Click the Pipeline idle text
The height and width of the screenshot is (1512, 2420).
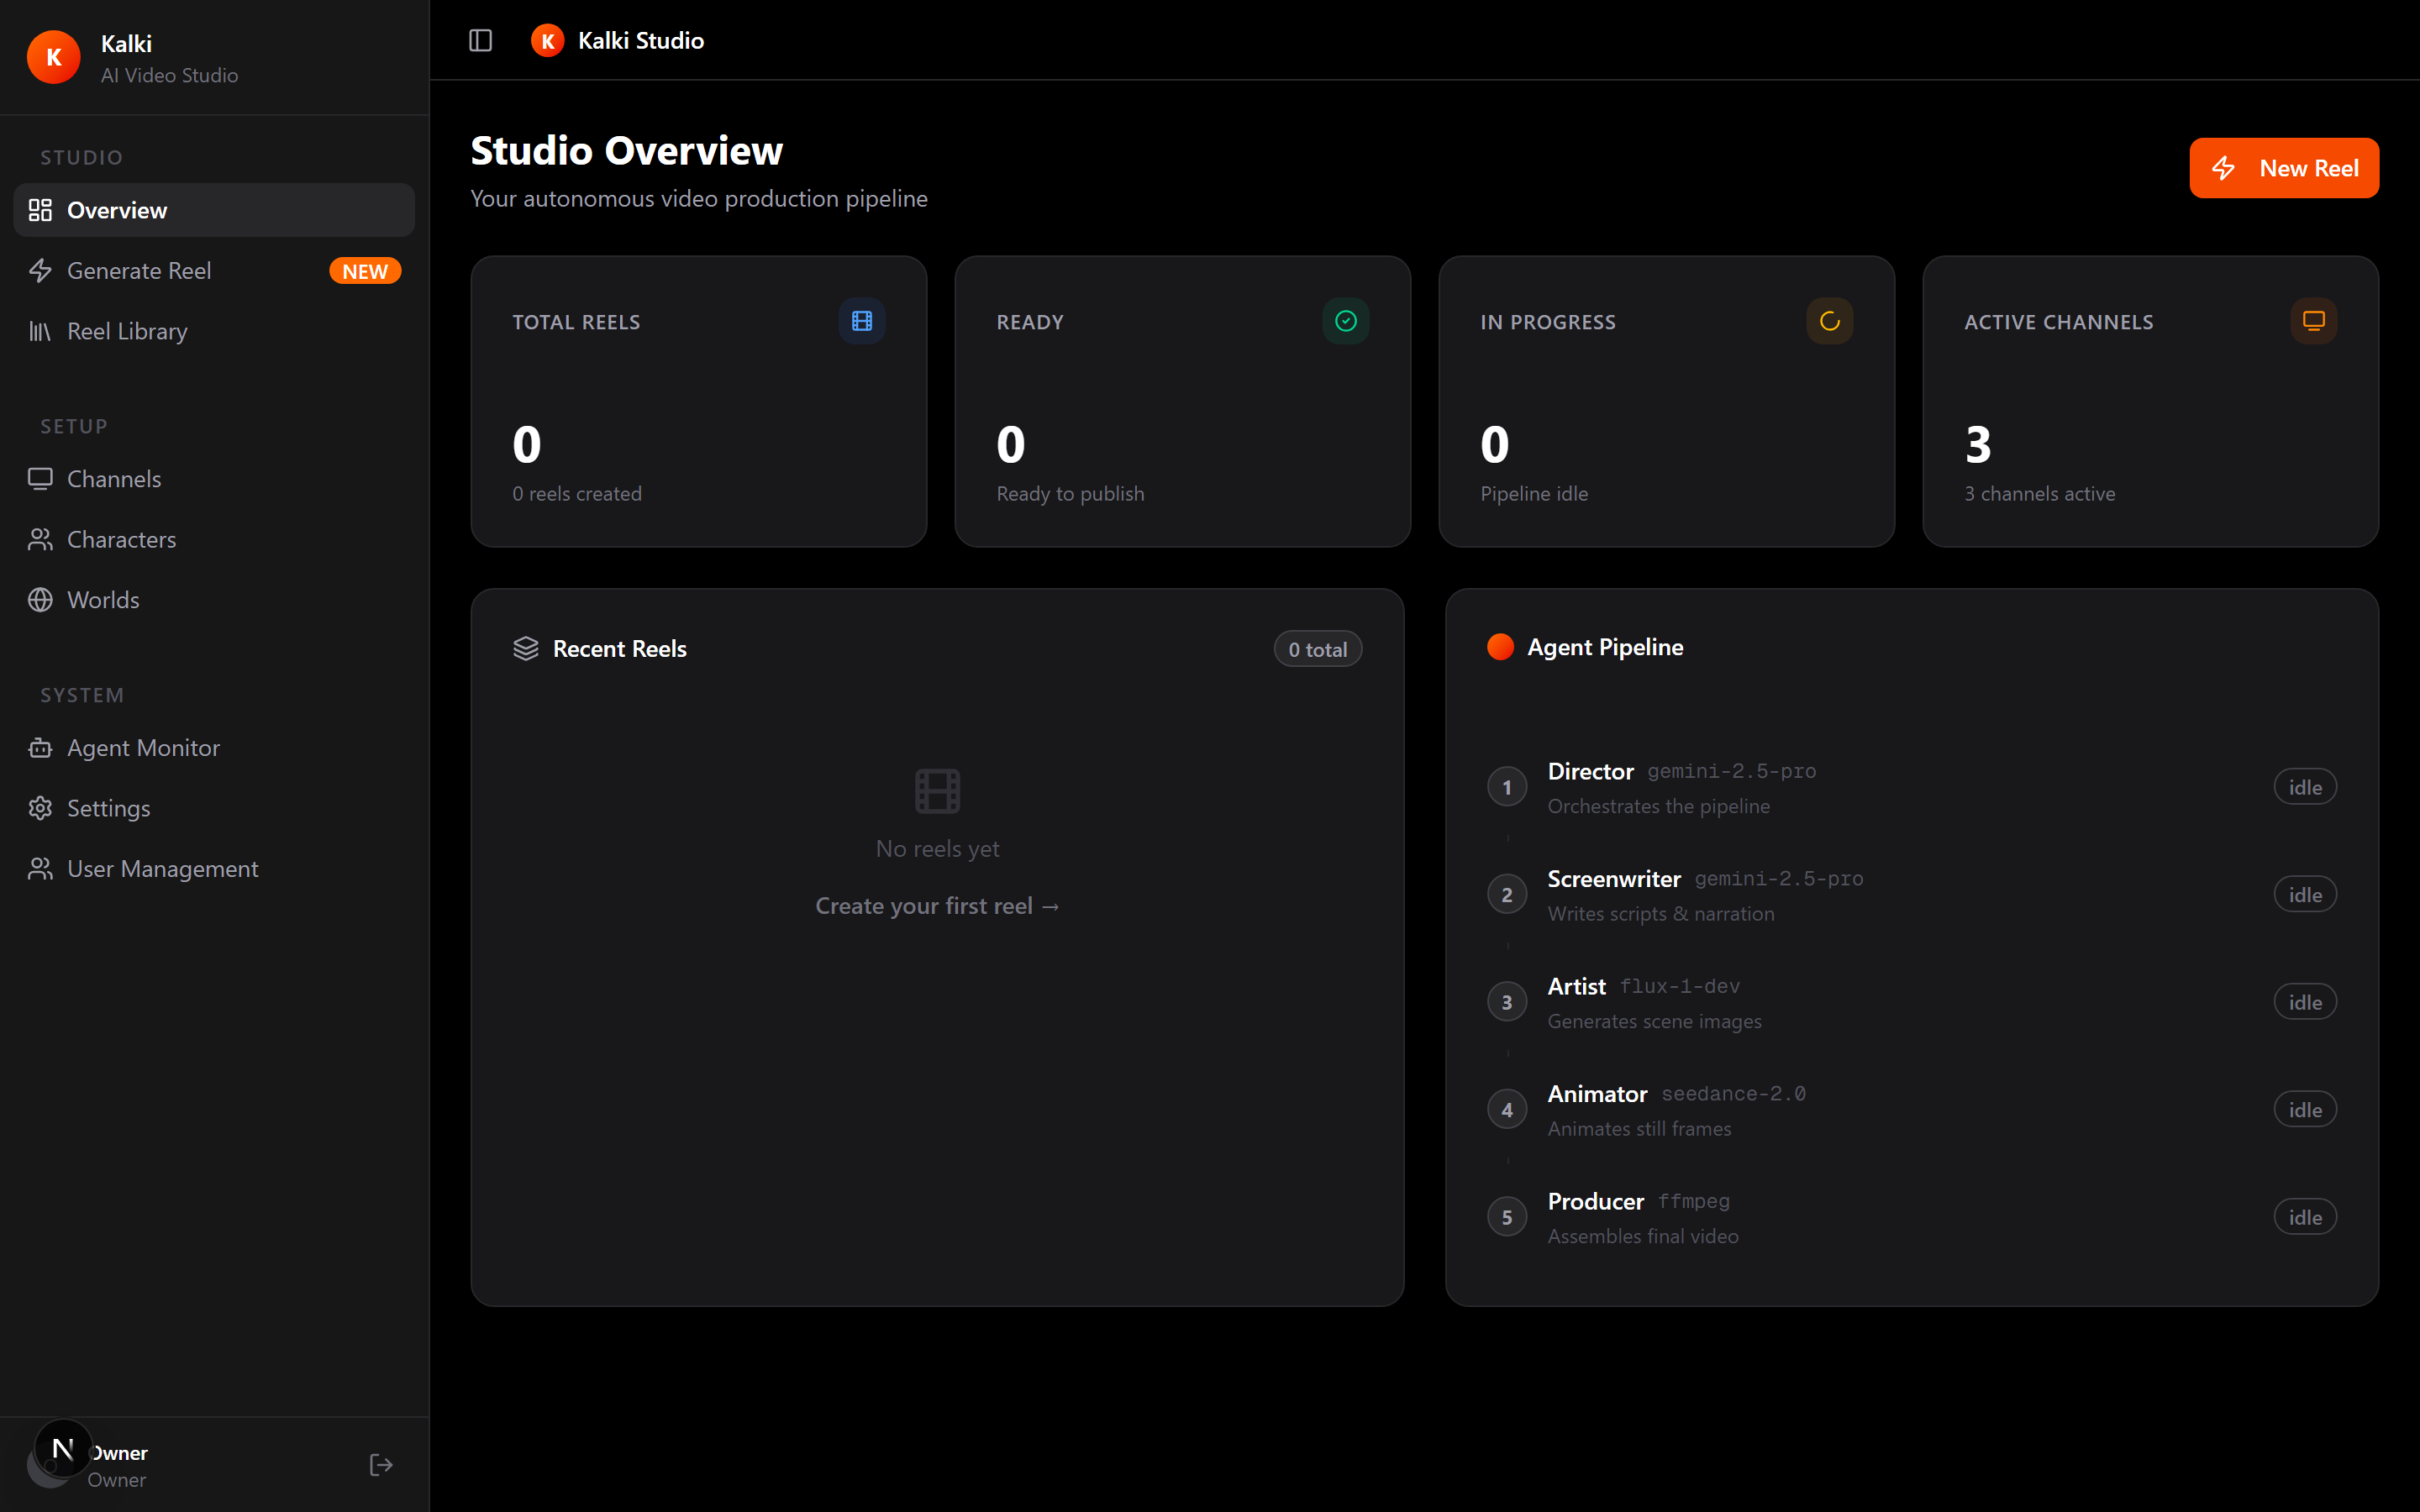pos(1534,494)
